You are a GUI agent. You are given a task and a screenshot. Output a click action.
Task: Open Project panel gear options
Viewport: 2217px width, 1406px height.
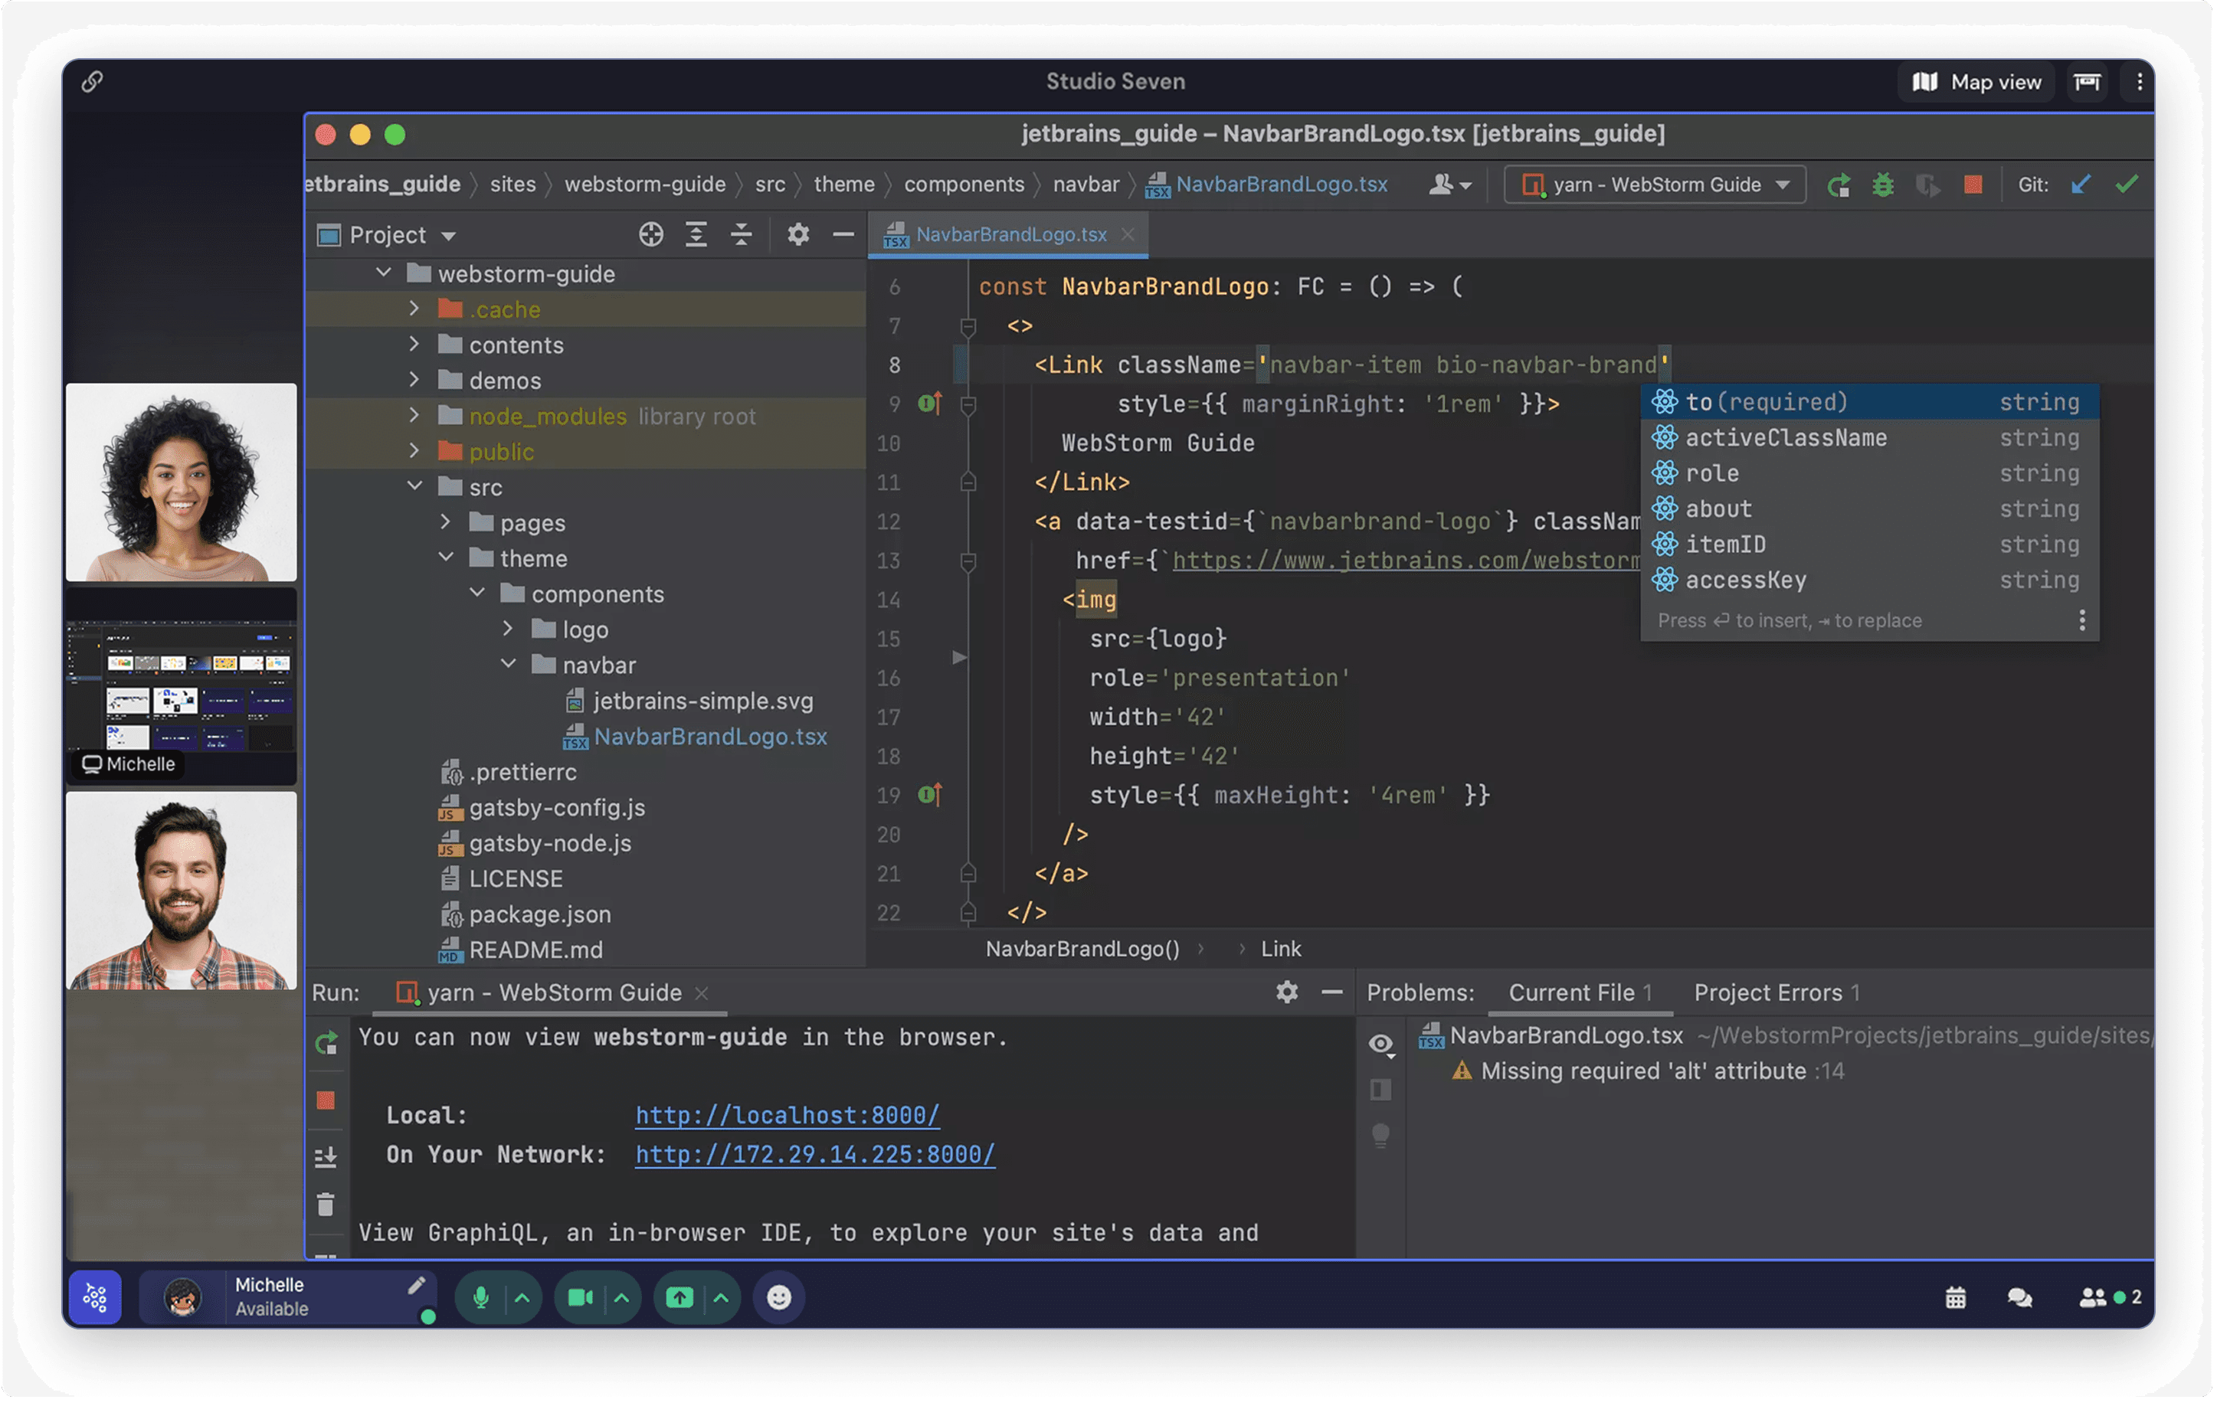click(798, 234)
